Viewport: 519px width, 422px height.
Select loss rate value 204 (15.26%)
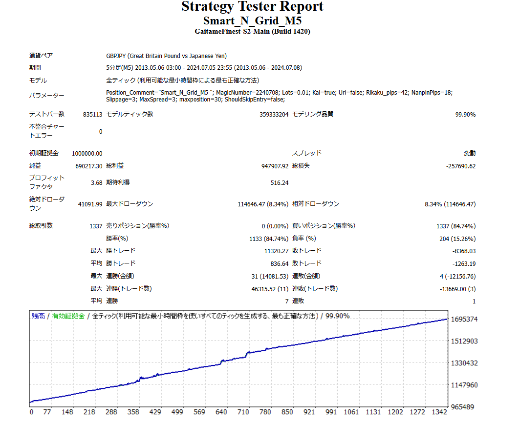457,239
